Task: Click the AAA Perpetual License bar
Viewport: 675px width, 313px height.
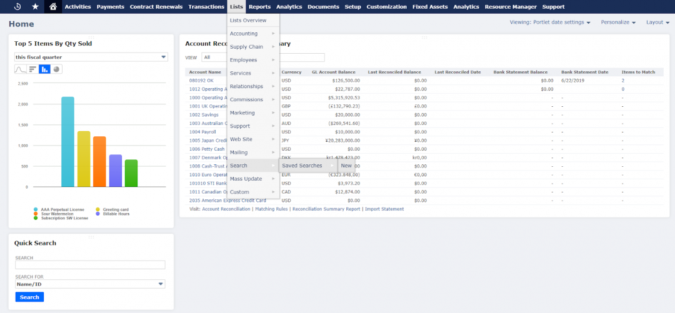Action: pyautogui.click(x=67, y=142)
